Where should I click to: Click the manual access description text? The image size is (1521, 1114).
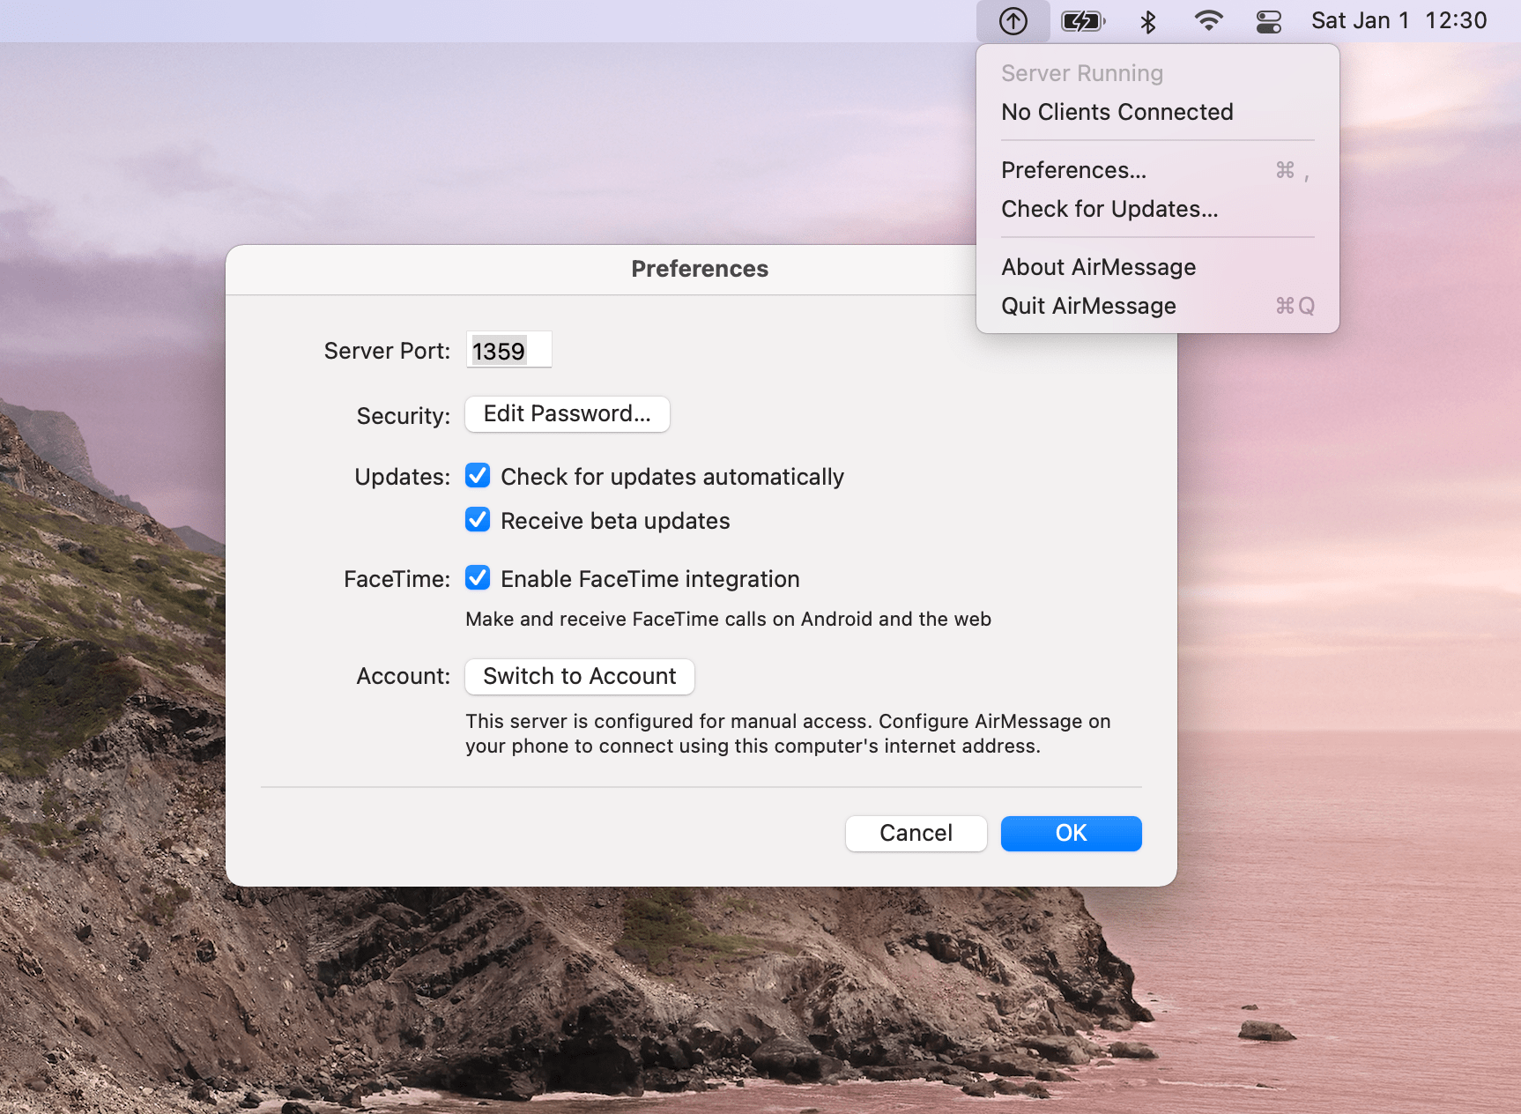(788, 733)
